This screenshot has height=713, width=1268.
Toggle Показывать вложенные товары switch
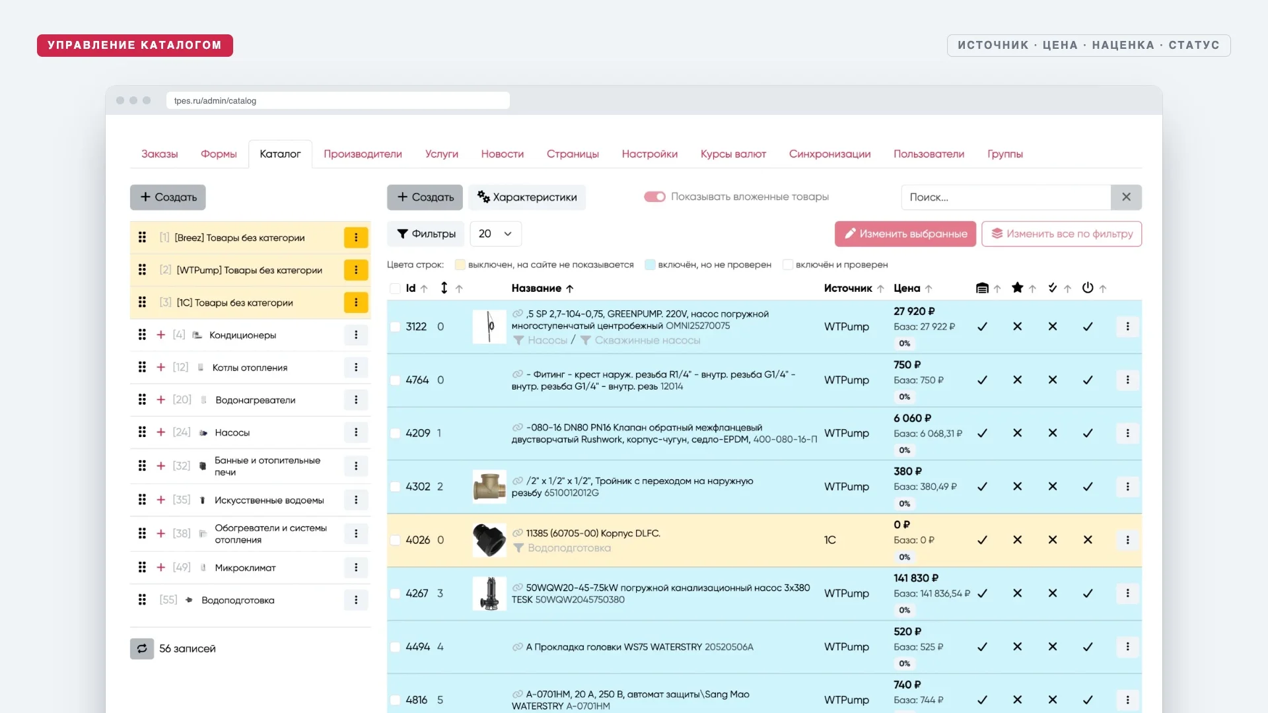[x=654, y=197]
